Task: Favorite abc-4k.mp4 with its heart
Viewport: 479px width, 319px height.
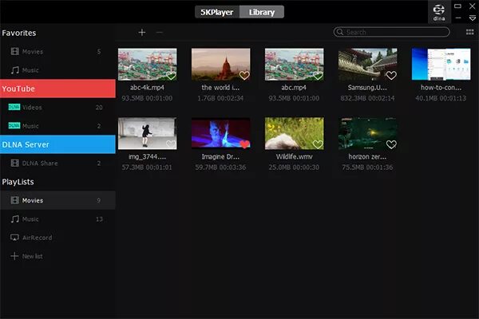Action: (171, 76)
